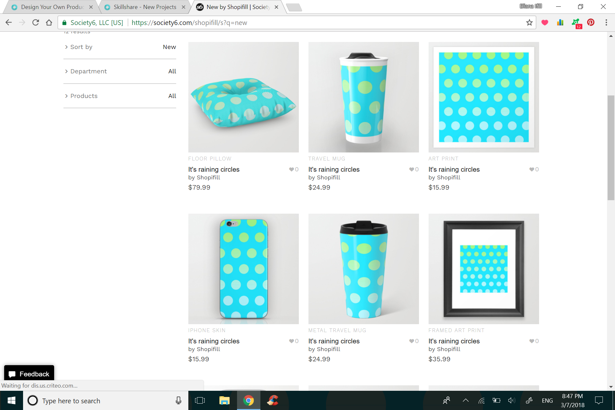Open the CCleaner taskbar app
The width and height of the screenshot is (615, 410).
click(x=273, y=400)
